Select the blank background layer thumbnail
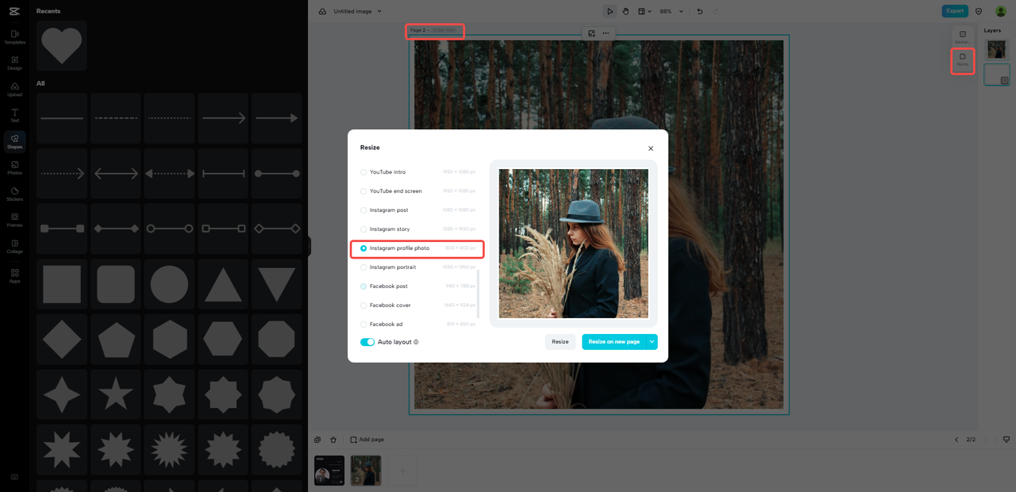 click(x=997, y=75)
